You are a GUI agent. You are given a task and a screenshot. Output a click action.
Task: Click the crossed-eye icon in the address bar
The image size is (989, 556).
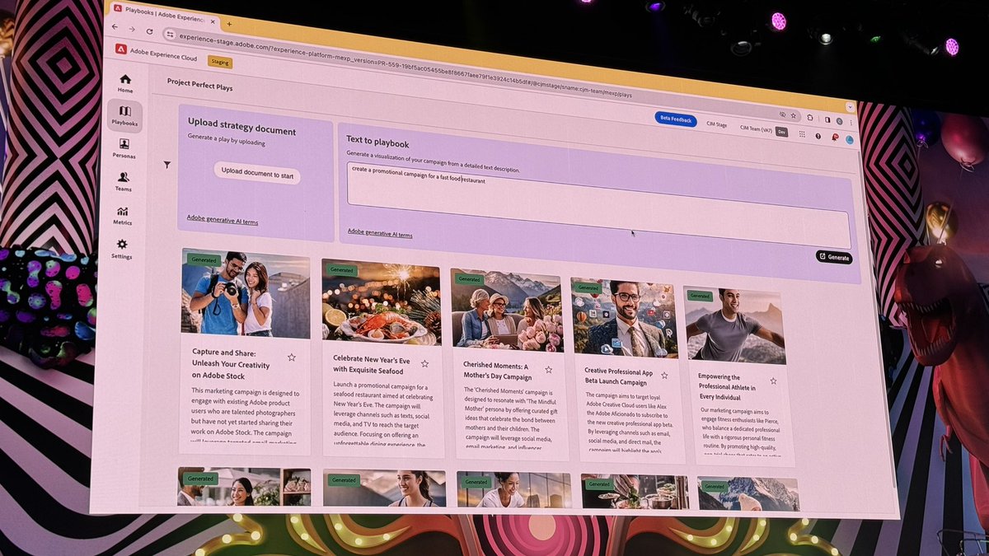point(782,114)
